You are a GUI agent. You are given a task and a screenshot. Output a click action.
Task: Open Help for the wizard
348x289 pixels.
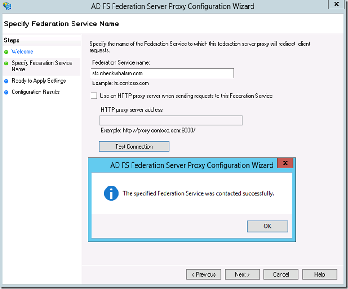pyautogui.click(x=320, y=274)
